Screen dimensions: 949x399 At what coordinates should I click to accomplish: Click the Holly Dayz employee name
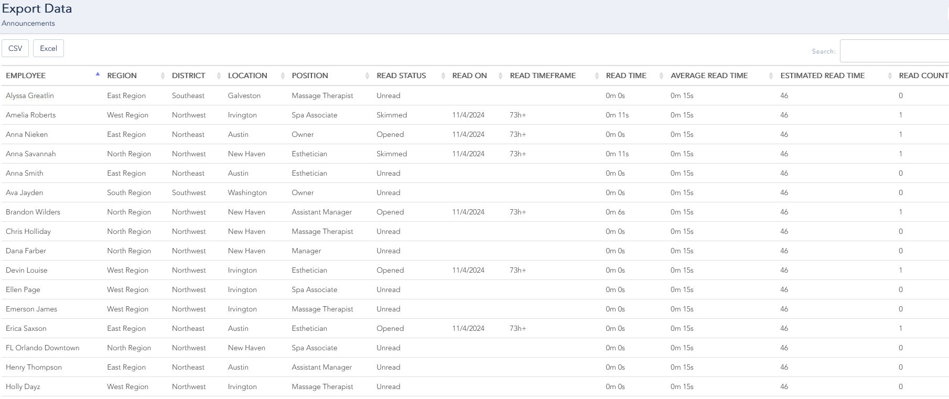23,386
